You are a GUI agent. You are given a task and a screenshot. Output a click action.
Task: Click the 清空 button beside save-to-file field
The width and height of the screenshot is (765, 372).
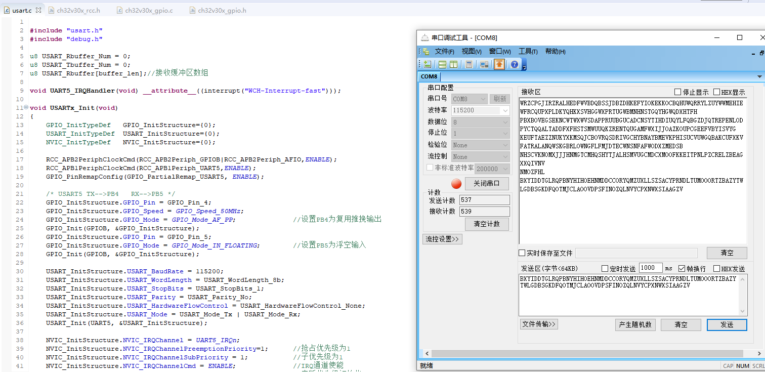point(727,253)
